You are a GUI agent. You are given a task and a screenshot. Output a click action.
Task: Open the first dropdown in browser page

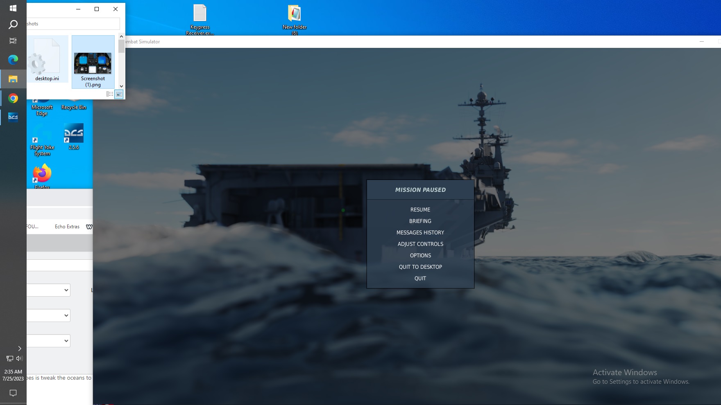(48, 290)
